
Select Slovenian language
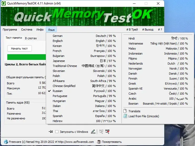click(84, 71)
